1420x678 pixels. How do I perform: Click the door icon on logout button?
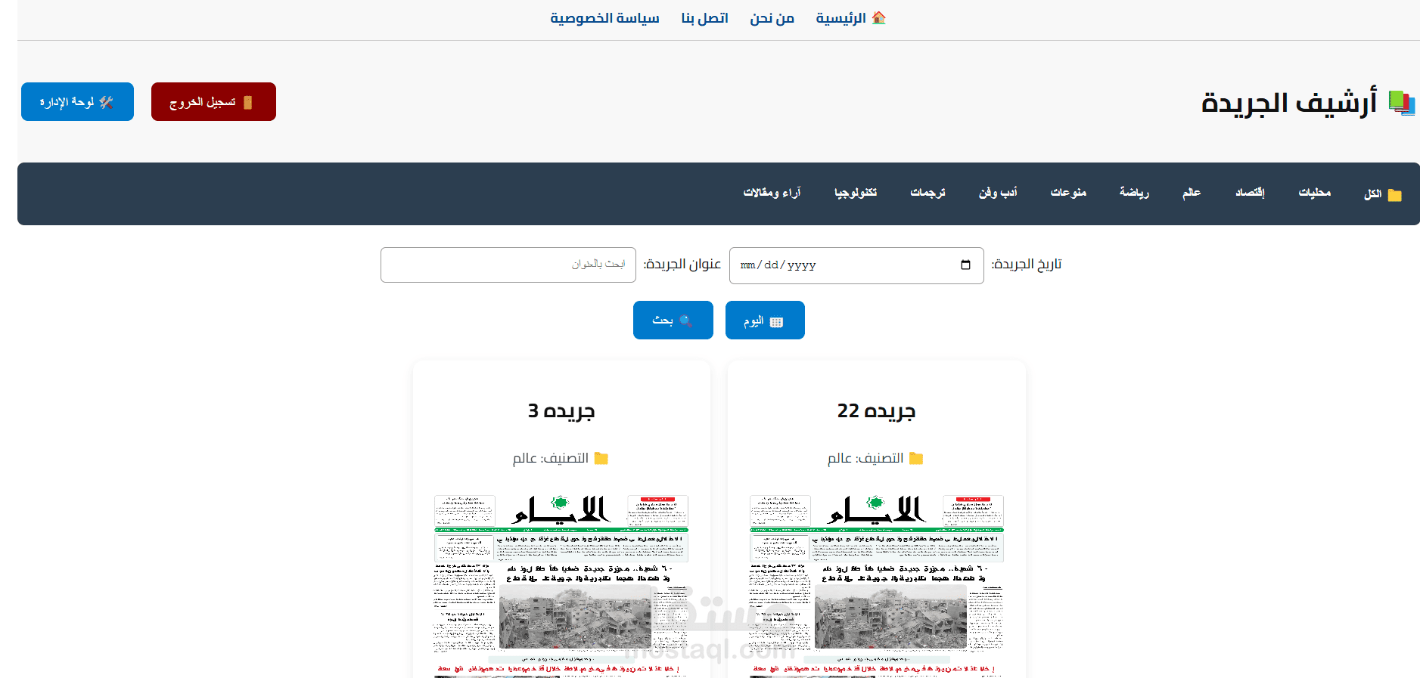pos(247,102)
